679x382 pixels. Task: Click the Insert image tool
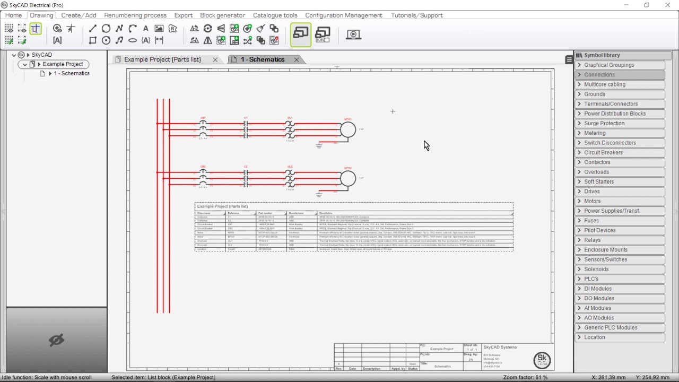pos(159,28)
